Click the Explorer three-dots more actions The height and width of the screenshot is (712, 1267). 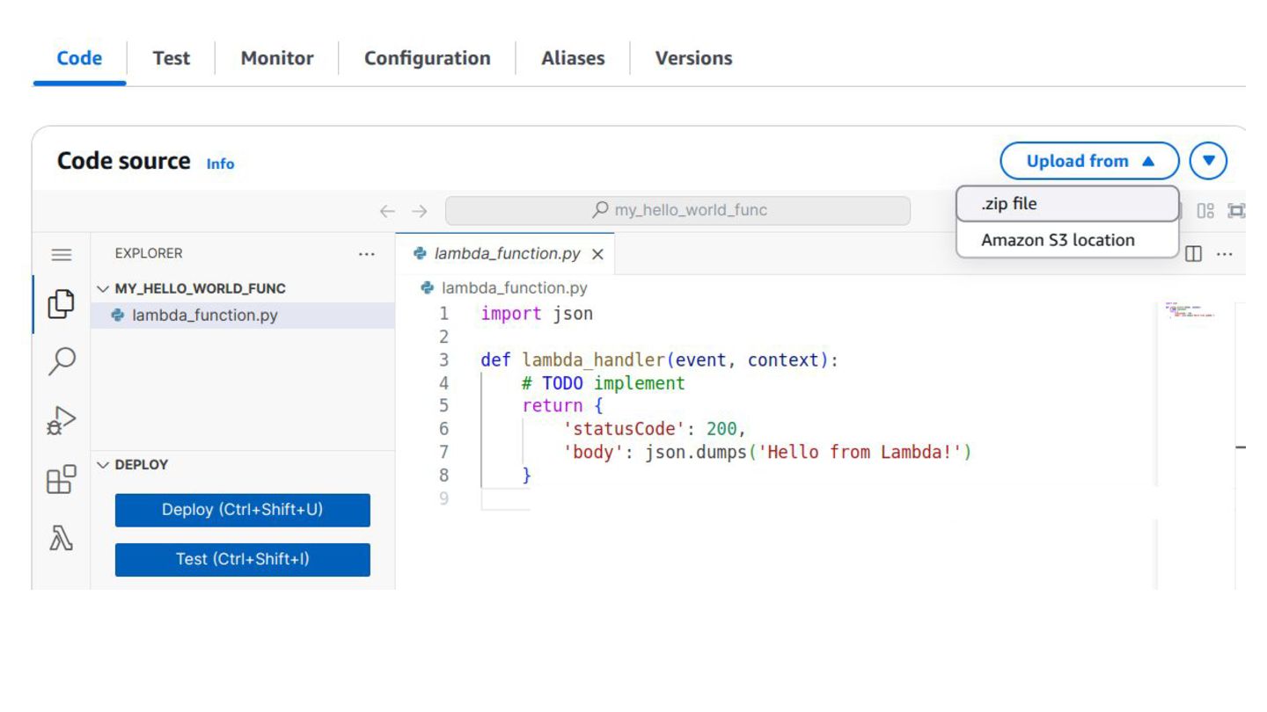pos(366,254)
